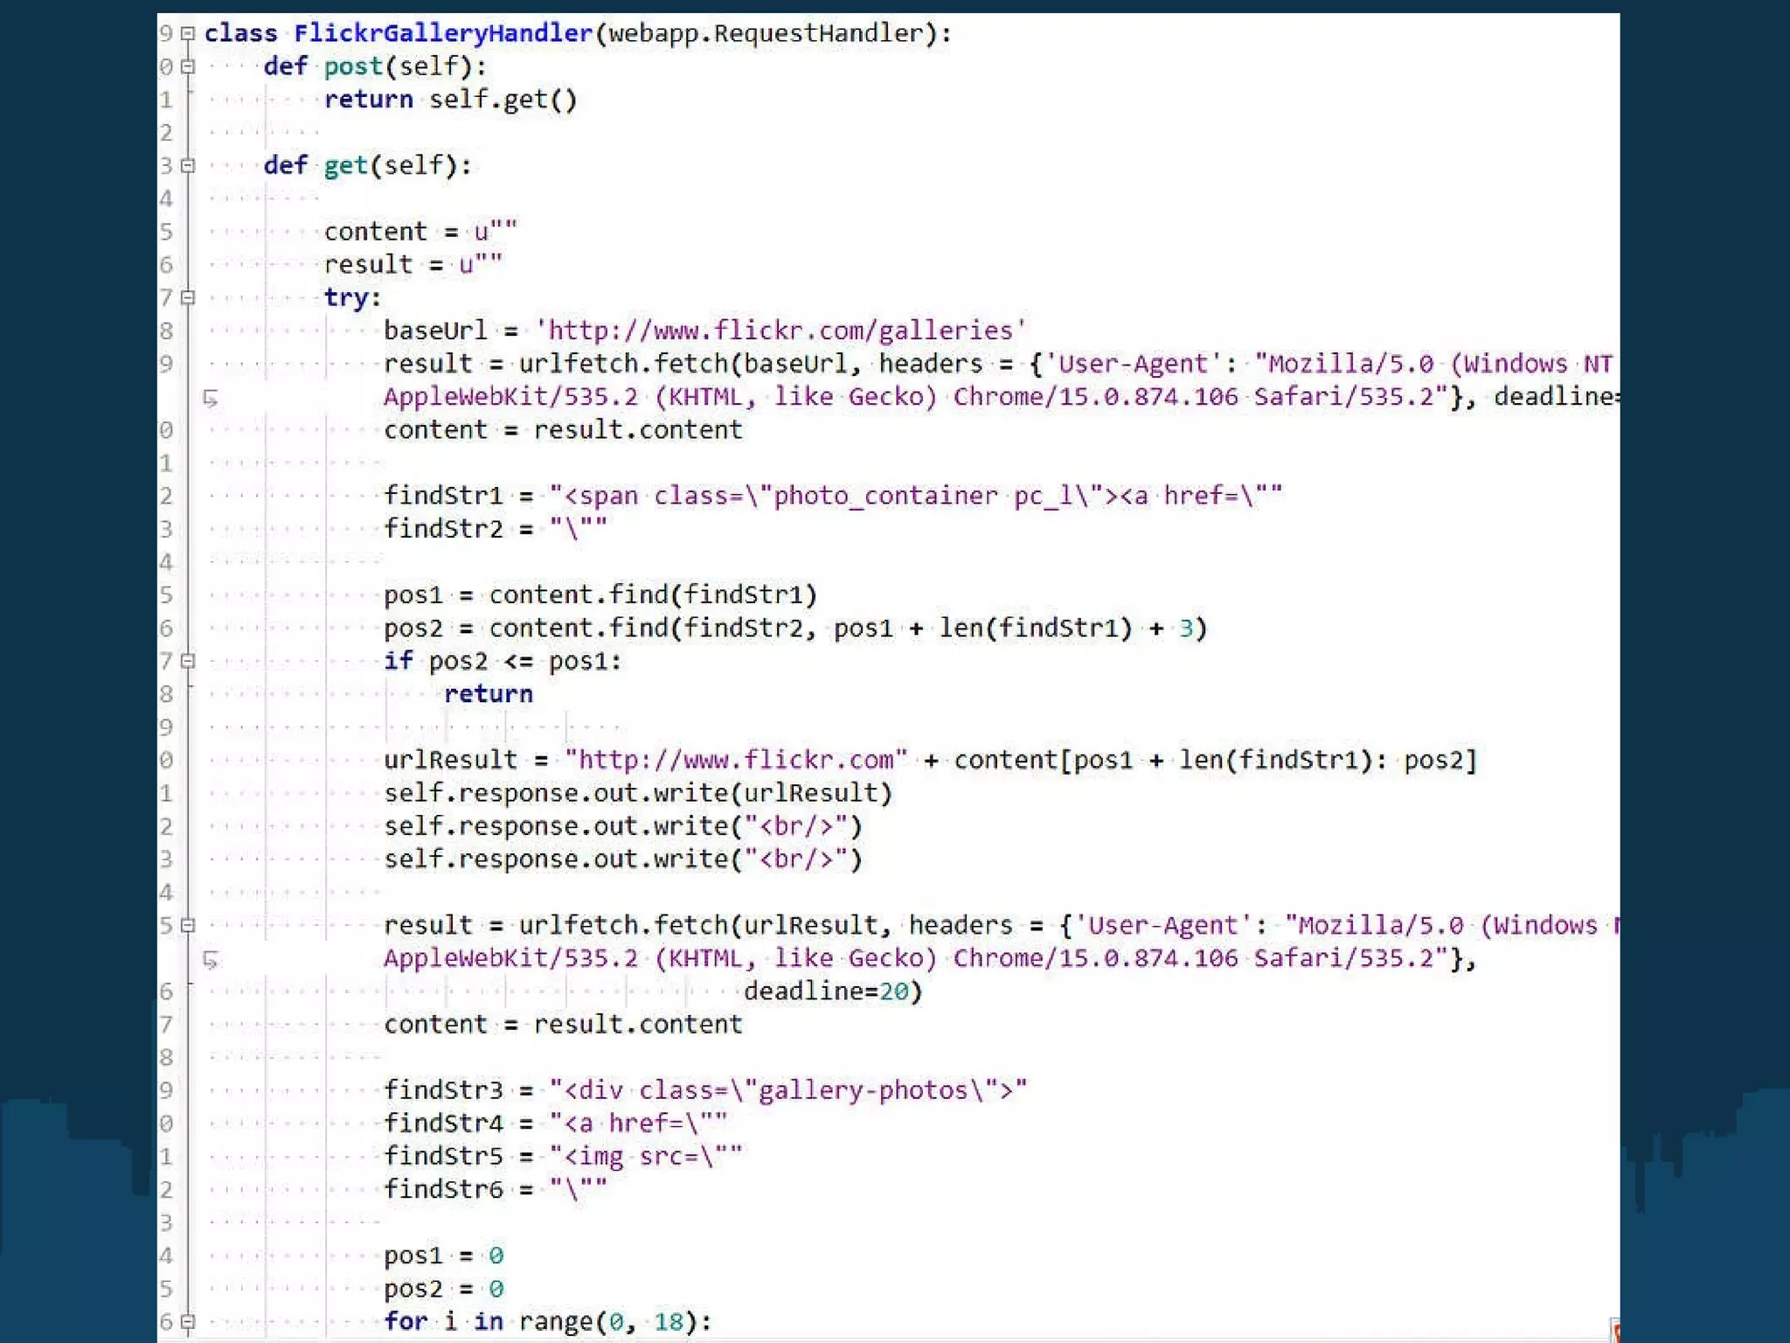Screen dimensions: 1790x1343
Task: Collapse the for i in range loop
Action: [188, 1321]
